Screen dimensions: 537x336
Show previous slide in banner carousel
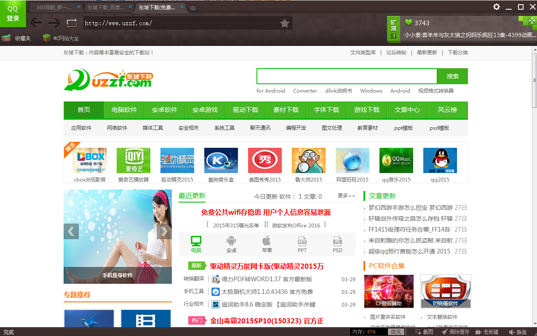point(71,231)
